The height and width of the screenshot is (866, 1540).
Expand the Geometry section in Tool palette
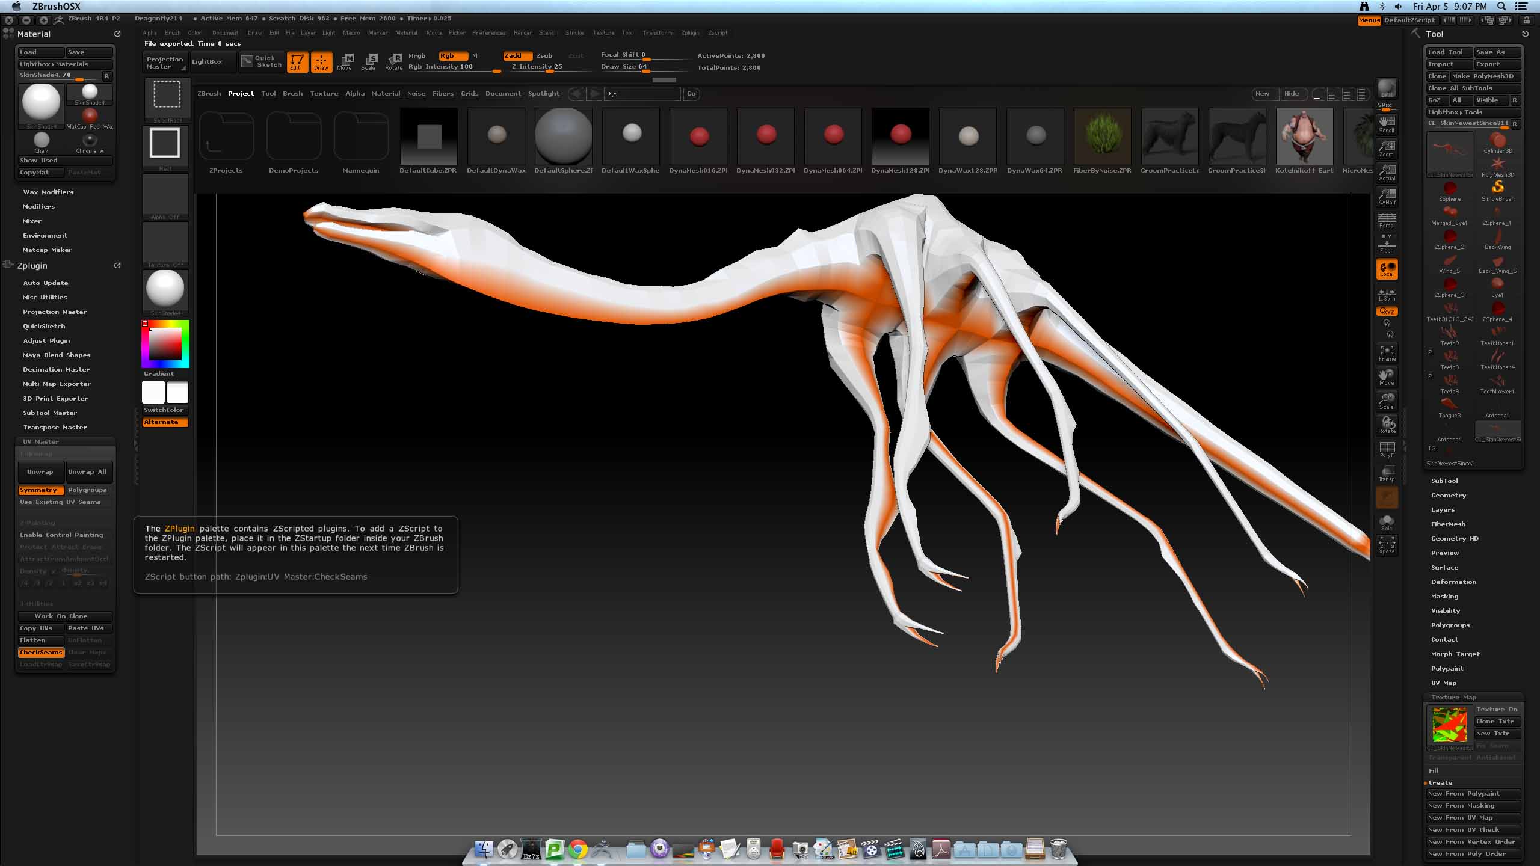1448,496
